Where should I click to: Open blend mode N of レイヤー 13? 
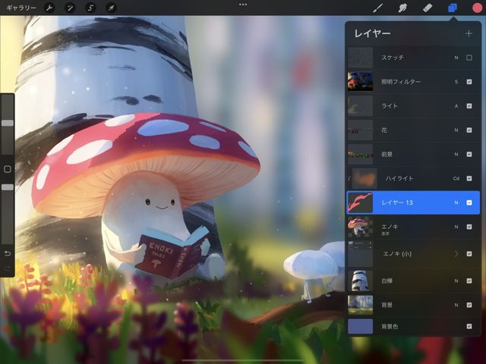[456, 202]
